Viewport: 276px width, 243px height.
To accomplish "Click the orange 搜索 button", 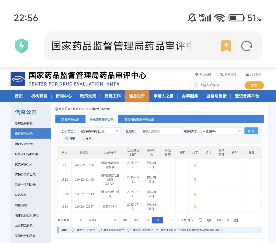I will click(254, 85).
